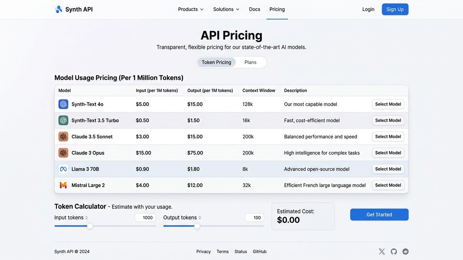Viewport: 463px width, 260px height.
Task: Click the Get Started button
Action: pos(379,215)
